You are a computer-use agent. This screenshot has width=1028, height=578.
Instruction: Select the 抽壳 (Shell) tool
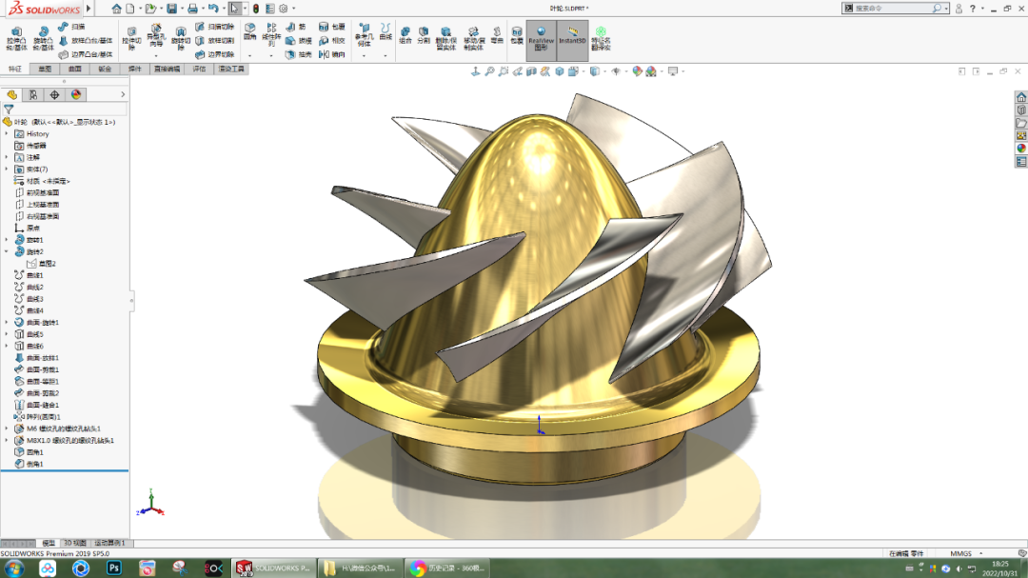(291, 54)
